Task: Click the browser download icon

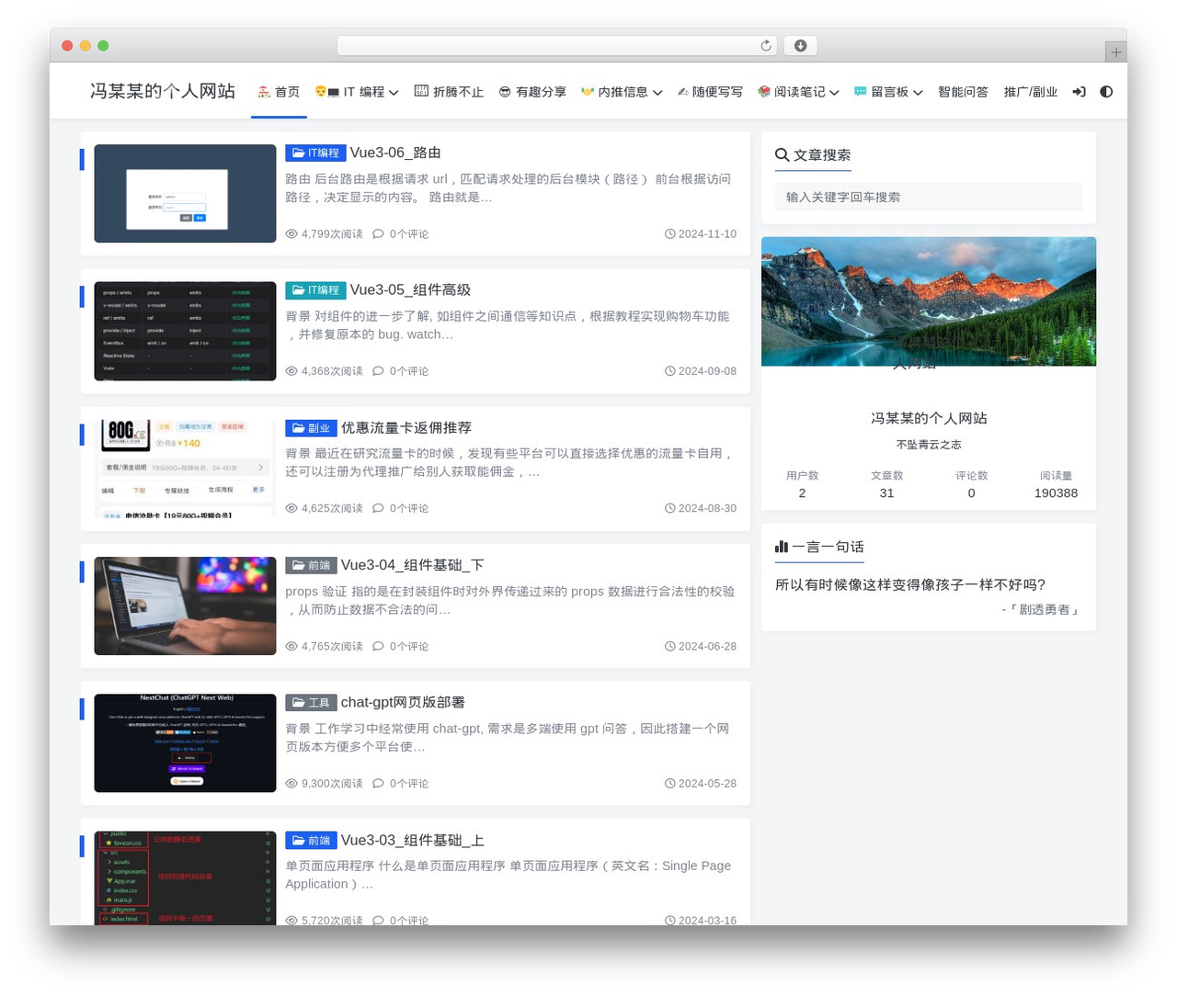Action: (x=801, y=46)
